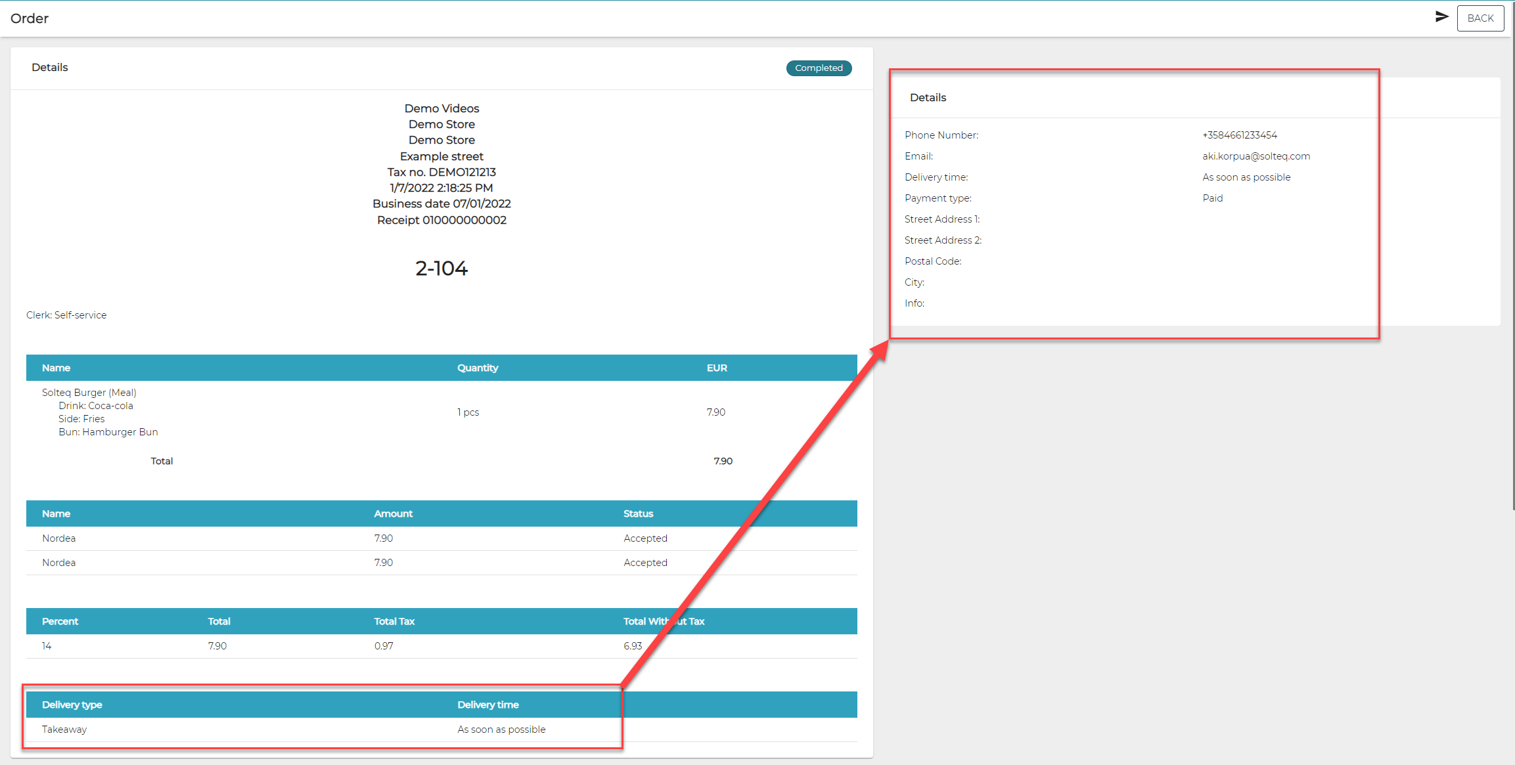Viewport: 1515px width, 765px height.
Task: Click the send order arrow icon
Action: click(x=1441, y=17)
